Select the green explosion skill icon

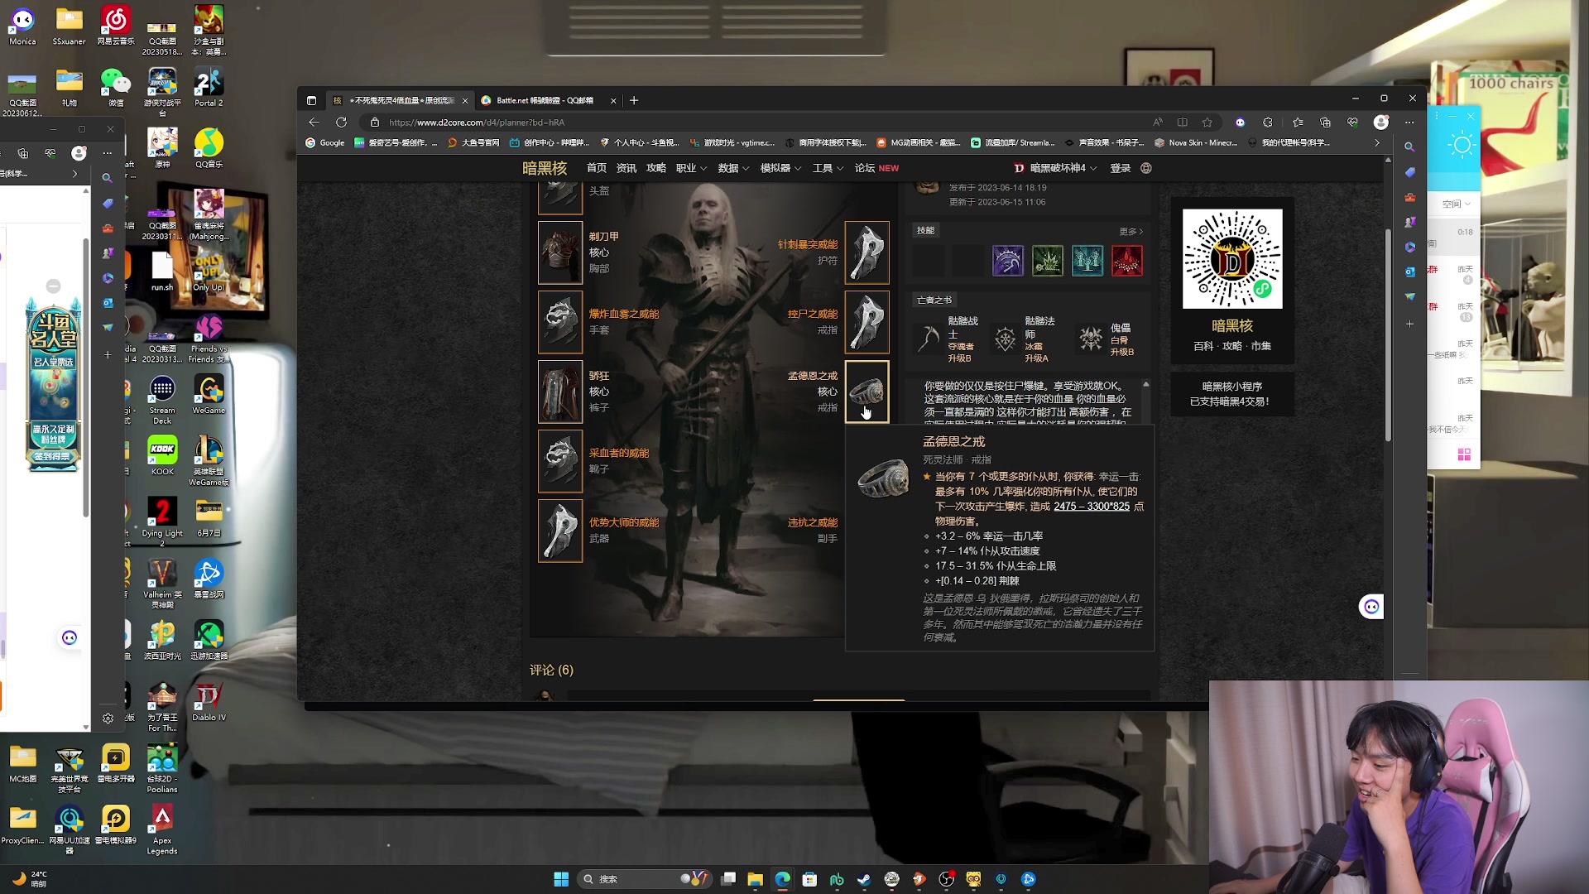click(x=1048, y=260)
